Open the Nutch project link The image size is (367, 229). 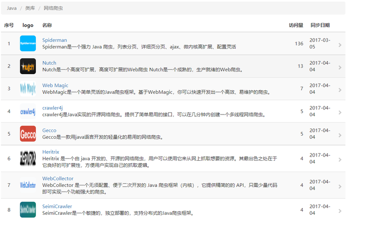coord(49,63)
